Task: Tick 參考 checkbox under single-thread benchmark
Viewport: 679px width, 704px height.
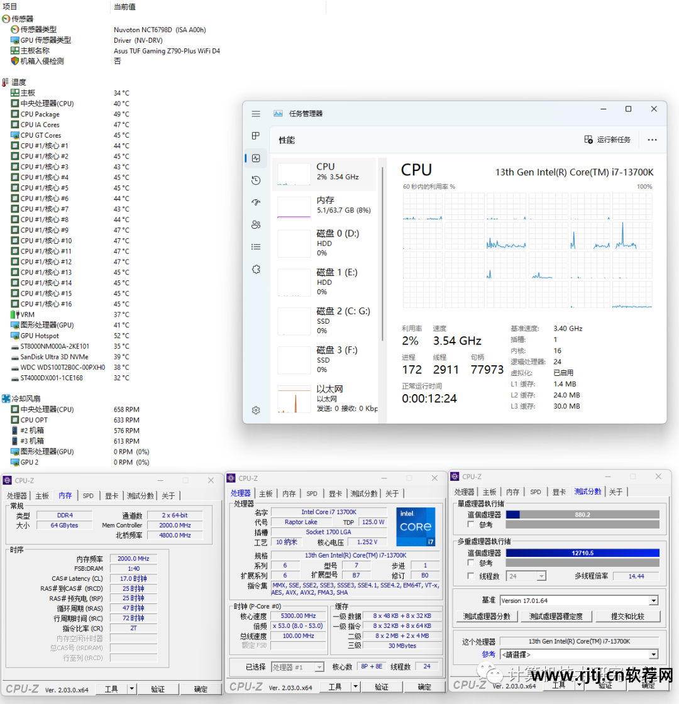Action: coord(471,524)
